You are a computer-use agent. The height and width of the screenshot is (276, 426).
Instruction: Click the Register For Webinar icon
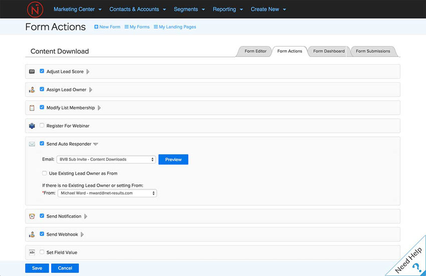point(32,126)
